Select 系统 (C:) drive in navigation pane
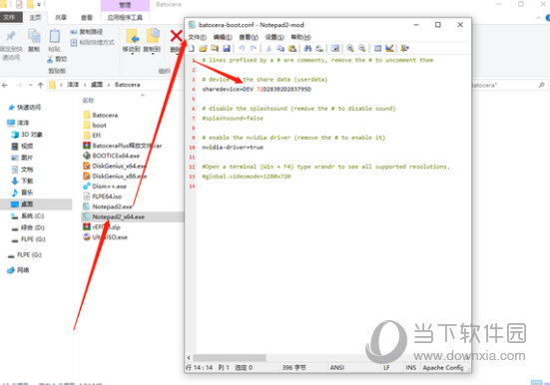 tap(27, 216)
